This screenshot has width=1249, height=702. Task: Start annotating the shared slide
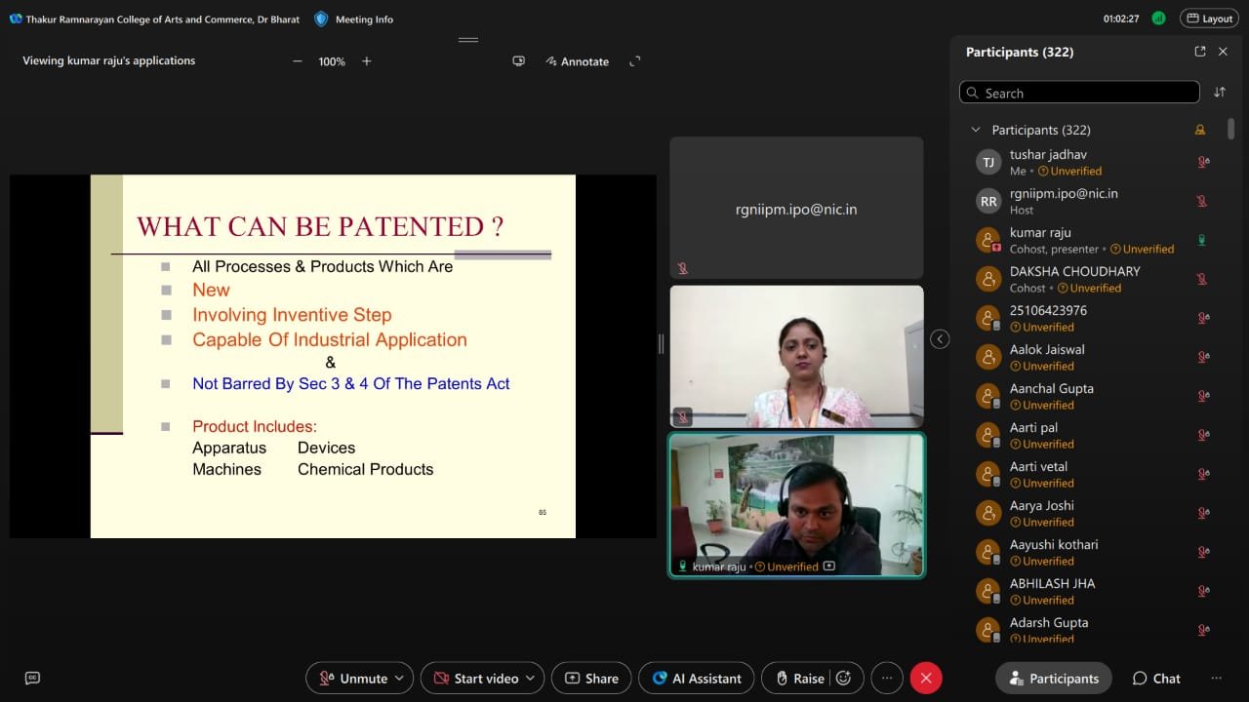click(x=578, y=61)
